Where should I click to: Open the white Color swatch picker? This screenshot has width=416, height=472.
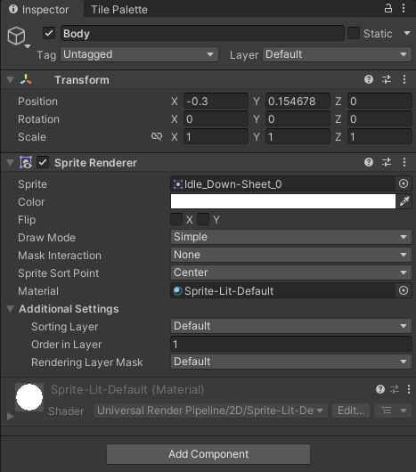(x=283, y=201)
